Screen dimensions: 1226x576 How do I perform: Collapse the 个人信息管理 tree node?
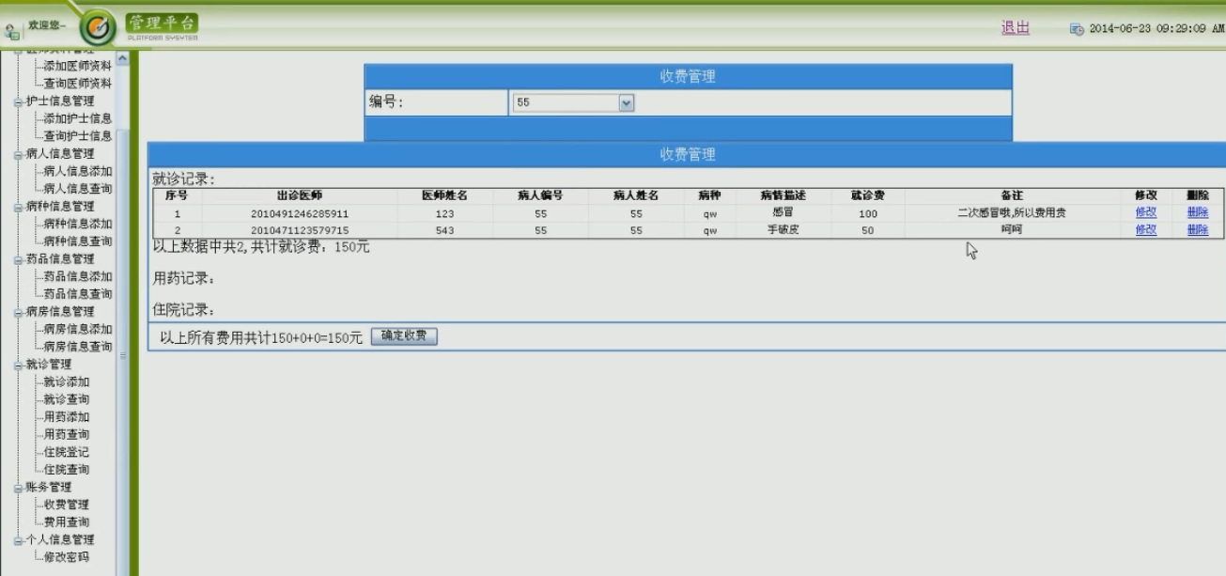click(x=18, y=540)
